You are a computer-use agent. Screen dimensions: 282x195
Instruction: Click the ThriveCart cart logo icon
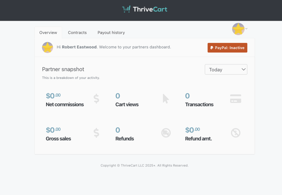pos(126,9)
